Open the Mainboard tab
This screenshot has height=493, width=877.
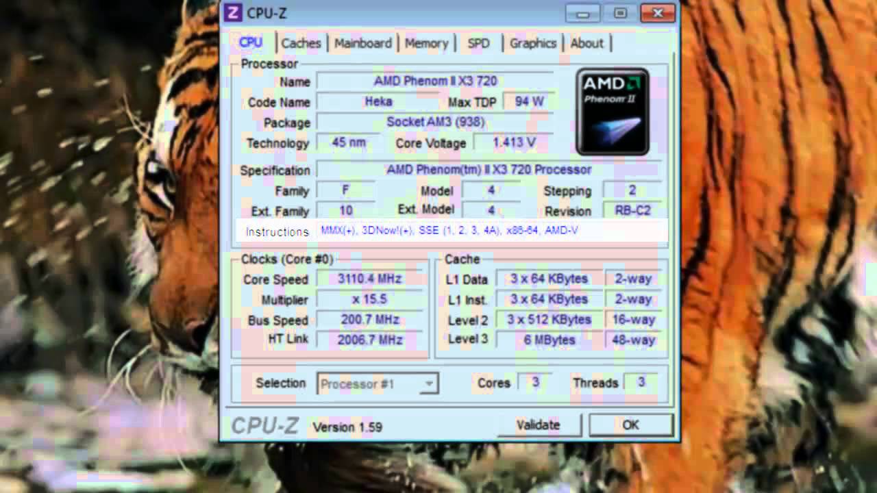point(363,43)
